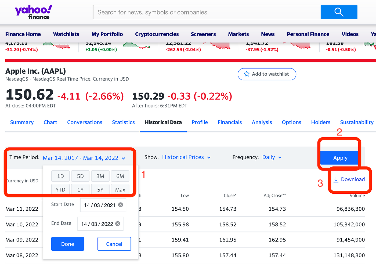Click the blue search magnifier button
Screen dimensions: 376x267
[x=339, y=12]
